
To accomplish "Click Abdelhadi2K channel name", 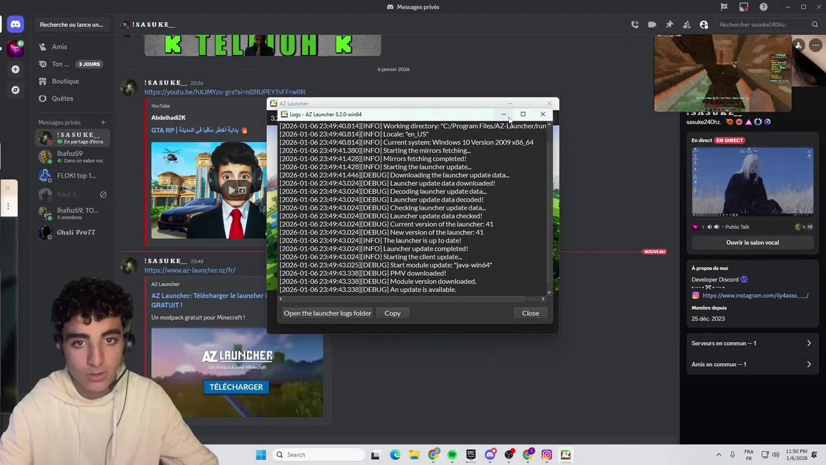I will tap(168, 118).
